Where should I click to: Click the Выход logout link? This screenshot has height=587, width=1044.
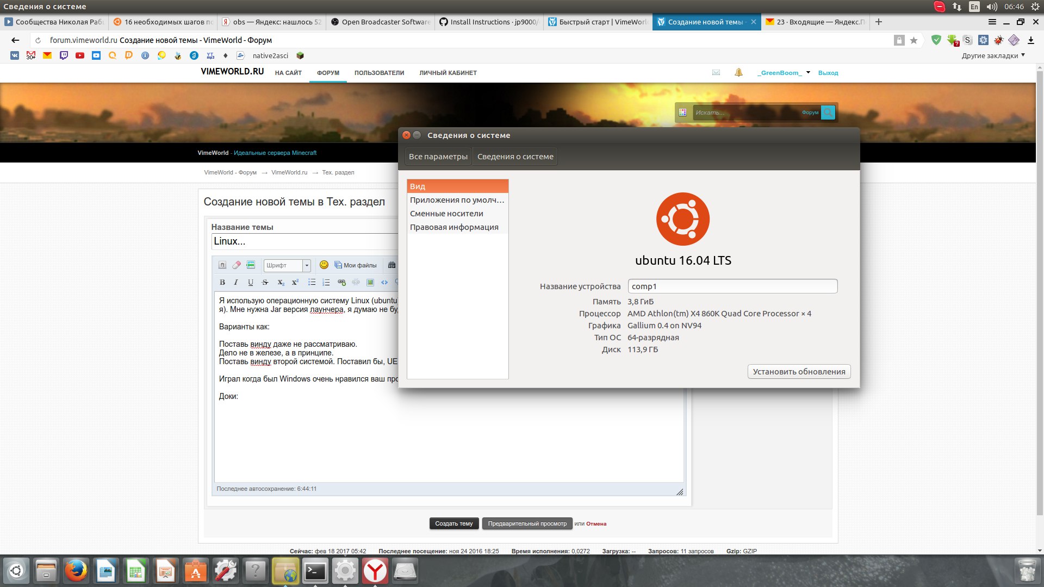(x=828, y=73)
